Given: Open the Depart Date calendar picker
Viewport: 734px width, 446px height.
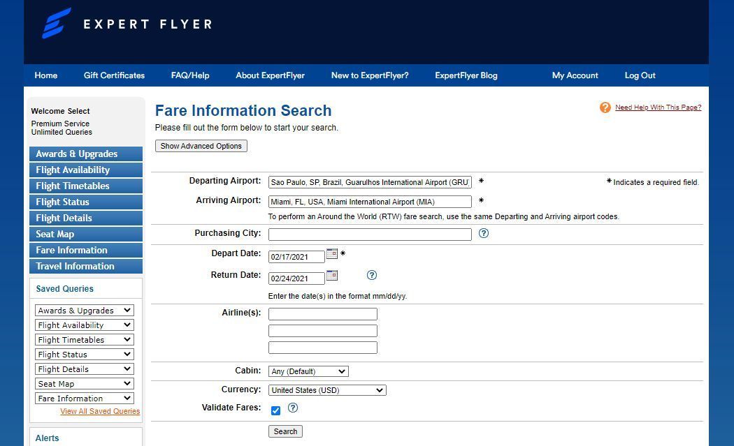Looking at the screenshot, I should tap(332, 254).
